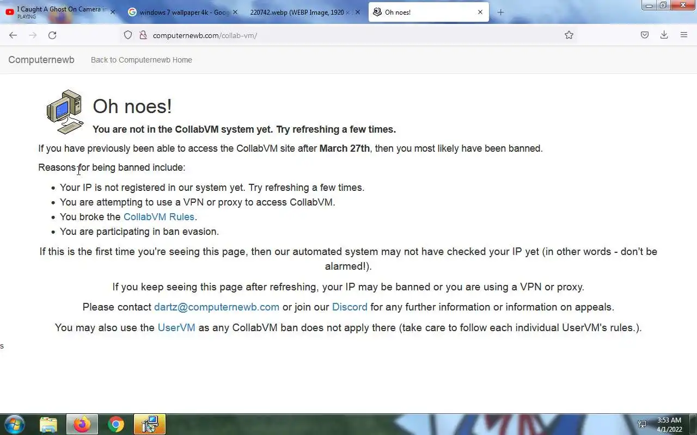Close the YouTube ghost video tab
697x435 pixels.
point(113,12)
